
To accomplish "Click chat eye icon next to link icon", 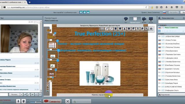I will (x=32, y=94).
